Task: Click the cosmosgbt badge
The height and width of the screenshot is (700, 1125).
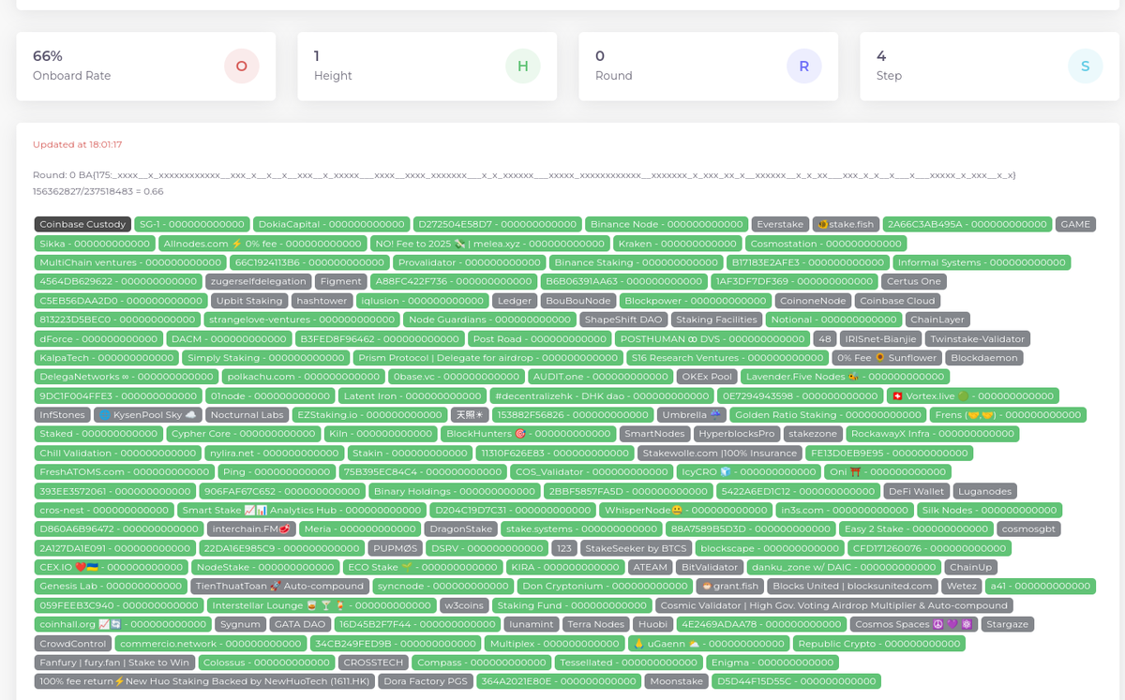Action: pyautogui.click(x=1029, y=529)
